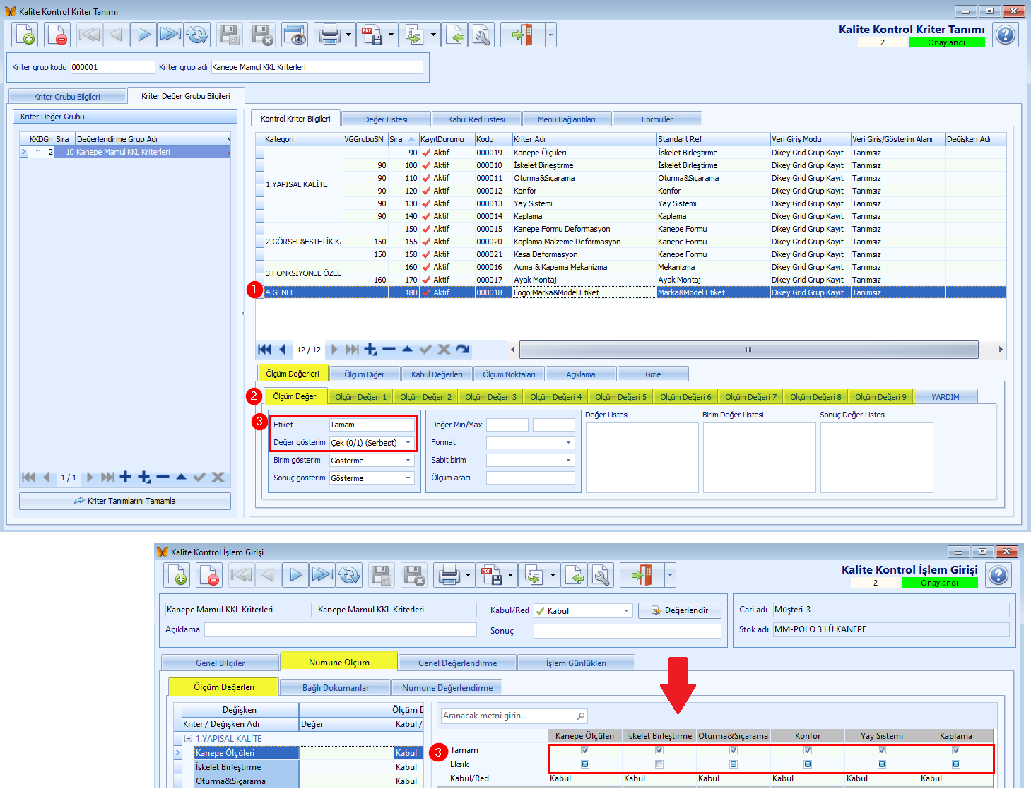Toggle Tamam checkbox under Kanepe Ölçüleri
The width and height of the screenshot is (1031, 806).
pos(585,750)
